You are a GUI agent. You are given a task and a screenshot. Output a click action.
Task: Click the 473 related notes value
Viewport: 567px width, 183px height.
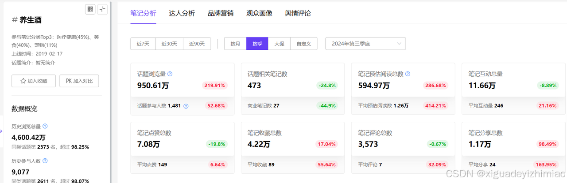[254, 86]
